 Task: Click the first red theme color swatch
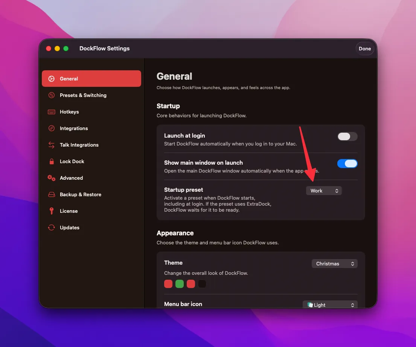pyautogui.click(x=168, y=284)
